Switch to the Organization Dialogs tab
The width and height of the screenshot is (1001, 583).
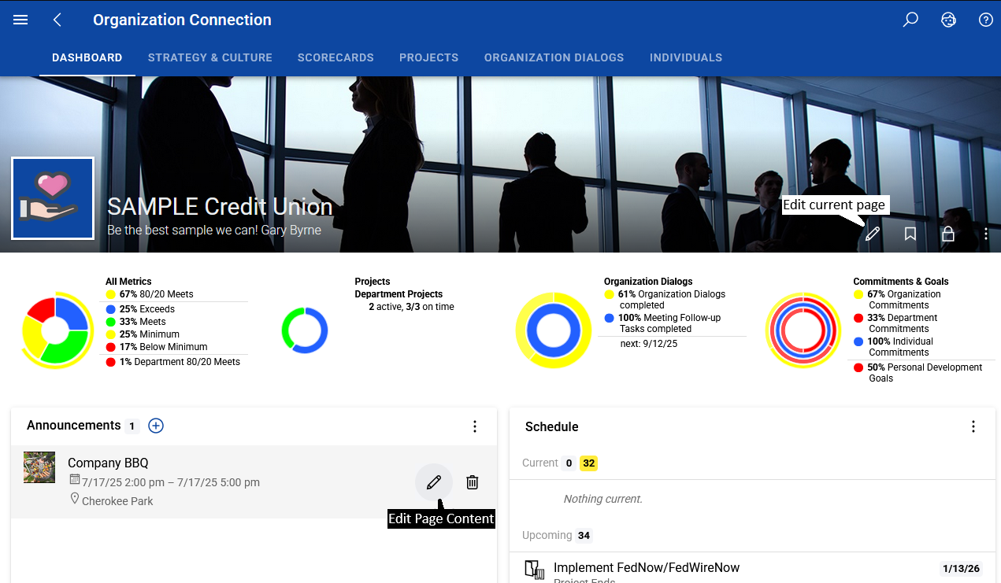tap(554, 57)
